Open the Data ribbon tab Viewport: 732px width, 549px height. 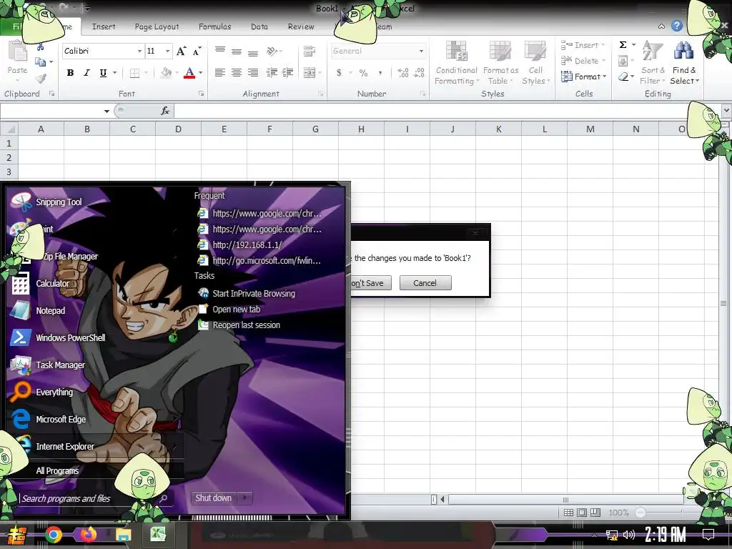click(259, 26)
